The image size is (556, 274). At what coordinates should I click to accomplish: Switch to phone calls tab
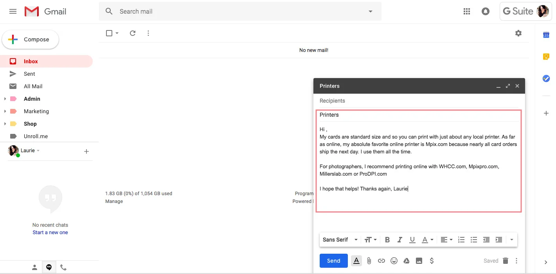click(63, 267)
